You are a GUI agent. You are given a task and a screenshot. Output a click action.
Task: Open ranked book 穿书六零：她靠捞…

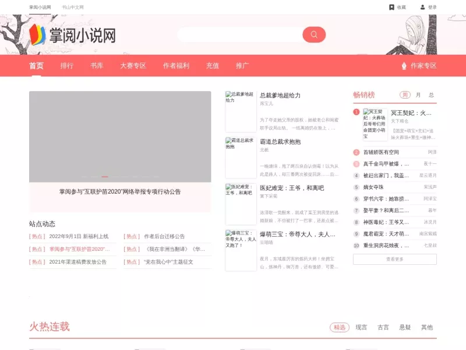point(386,198)
